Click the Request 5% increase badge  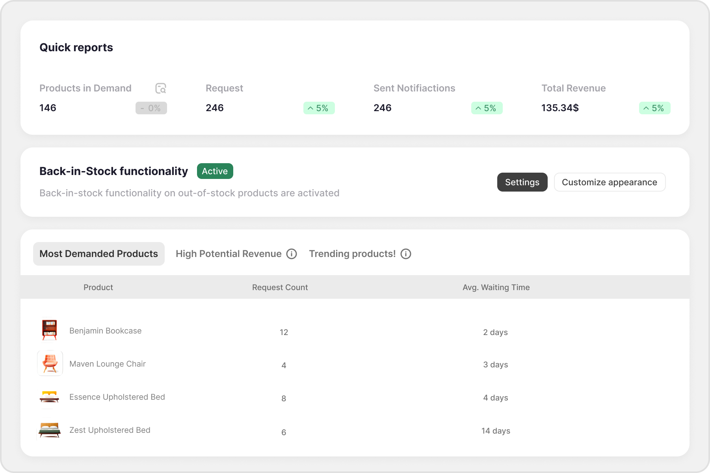(319, 108)
